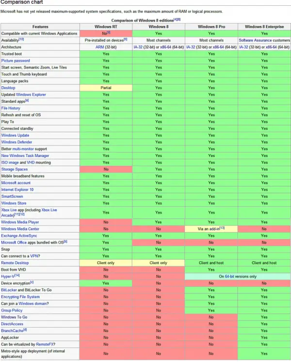
Task: Select the Trusted boot row label
Action: [12, 54]
